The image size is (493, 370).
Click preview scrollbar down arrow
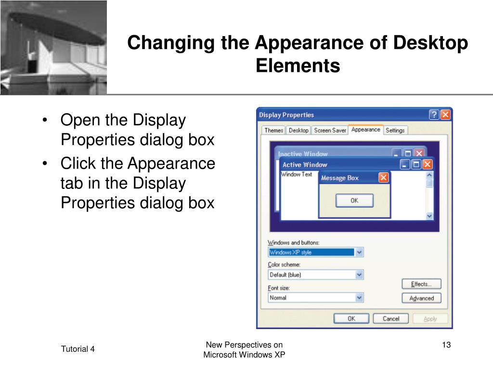(x=429, y=216)
